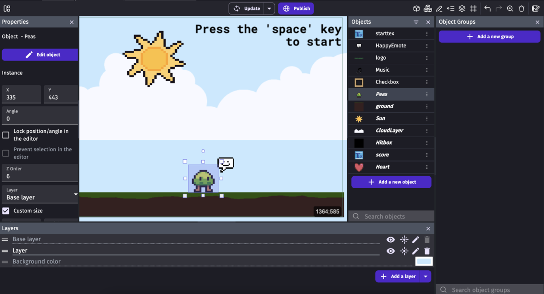Select the Hitbox object in list
Viewport: 544px width, 294px height.
pyautogui.click(x=391, y=143)
